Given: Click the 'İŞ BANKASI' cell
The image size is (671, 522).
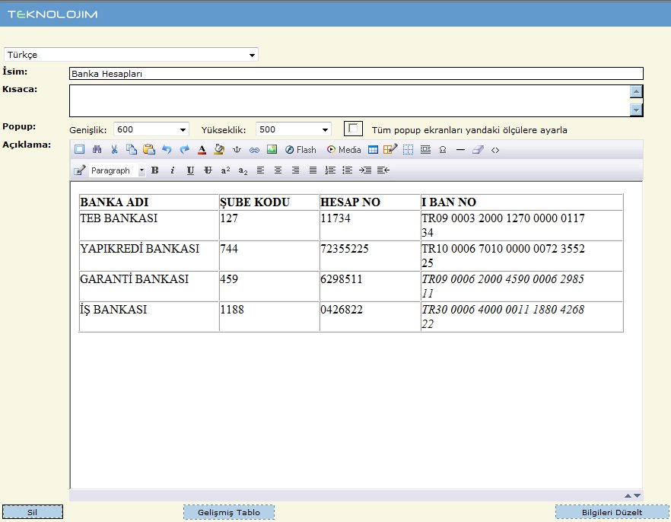Looking at the screenshot, I should pyautogui.click(x=149, y=317).
